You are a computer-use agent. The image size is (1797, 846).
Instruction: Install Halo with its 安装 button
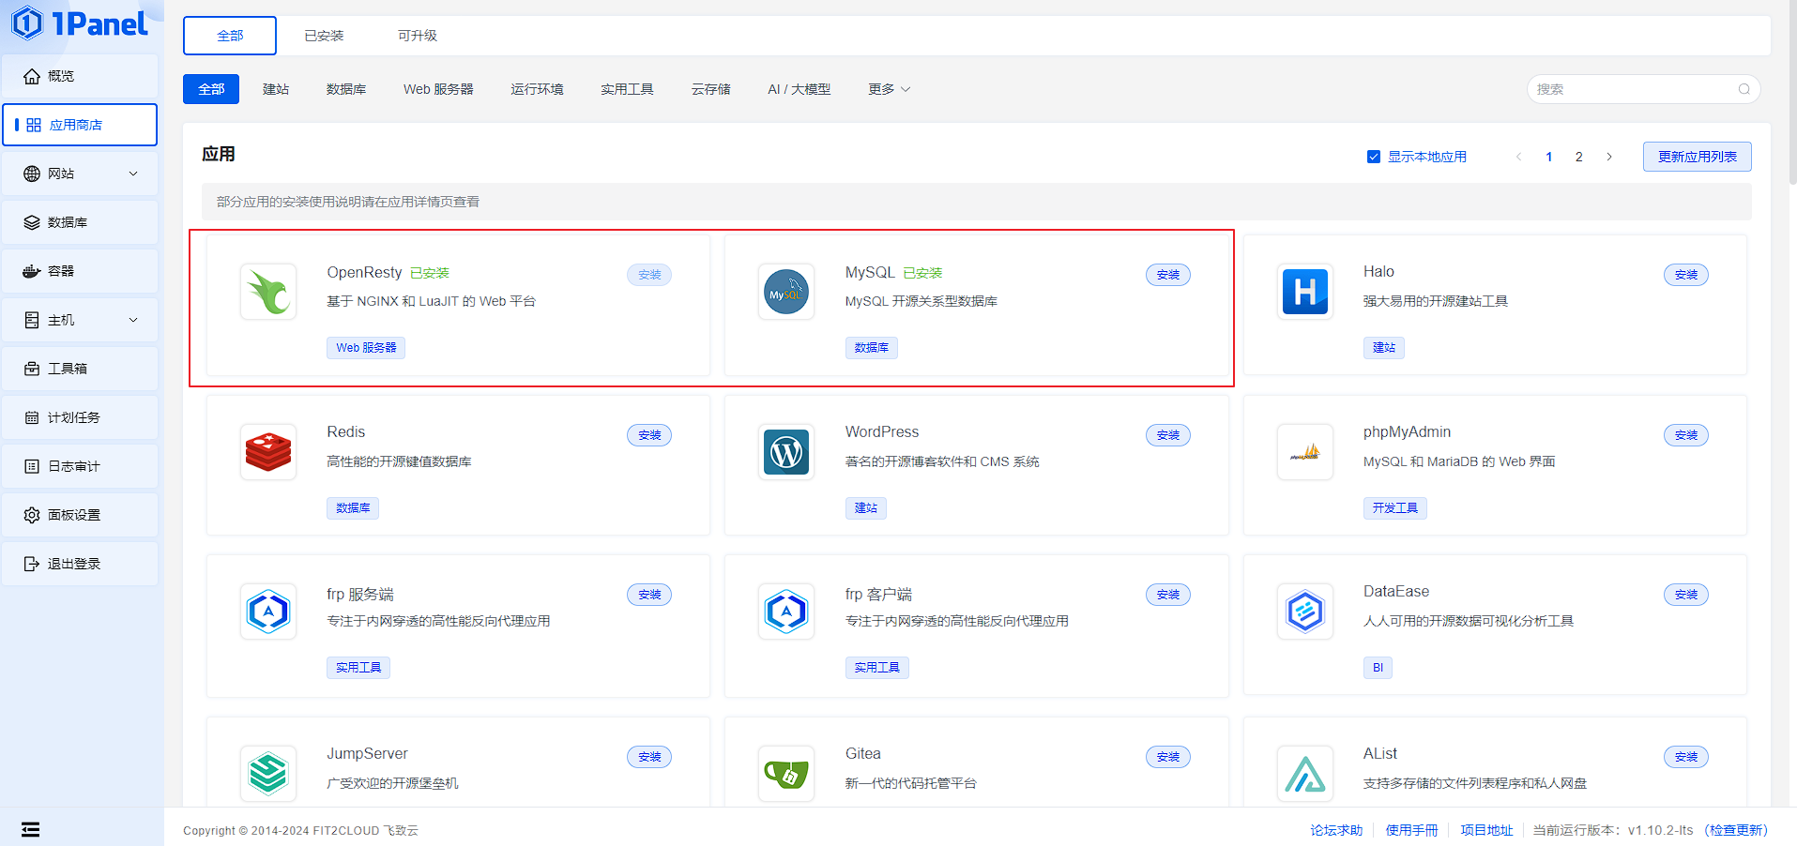1686,275
